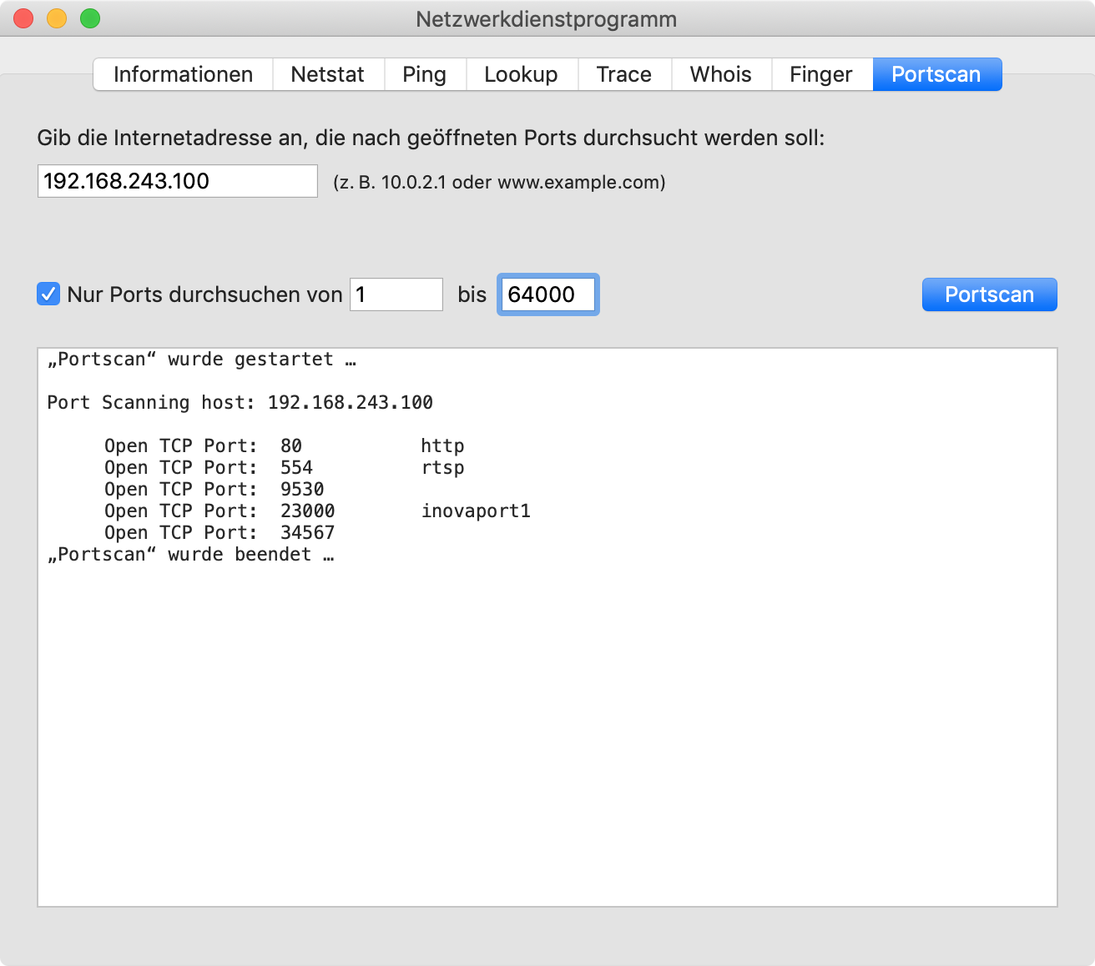Image resolution: width=1095 pixels, height=966 pixels.
Task: Go to the Lookup tab
Action: pos(522,74)
